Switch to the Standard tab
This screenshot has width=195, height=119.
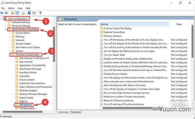click(x=75, y=112)
